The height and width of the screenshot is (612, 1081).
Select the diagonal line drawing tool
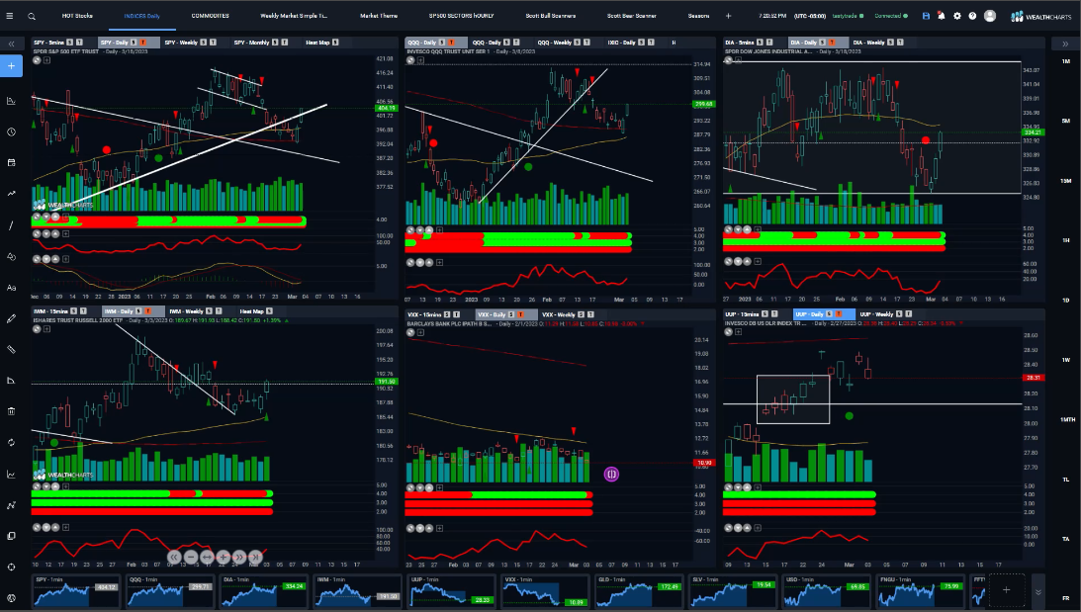click(11, 225)
